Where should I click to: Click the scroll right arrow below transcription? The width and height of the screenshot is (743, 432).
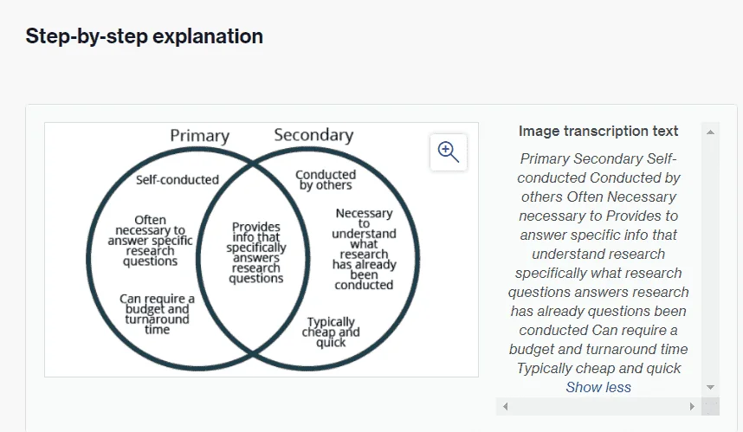[692, 406]
